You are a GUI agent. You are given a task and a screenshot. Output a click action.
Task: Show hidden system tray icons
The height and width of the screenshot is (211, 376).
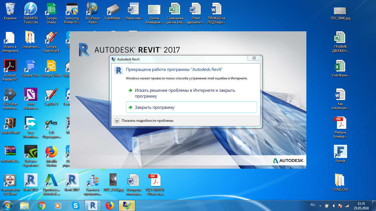click(320, 205)
